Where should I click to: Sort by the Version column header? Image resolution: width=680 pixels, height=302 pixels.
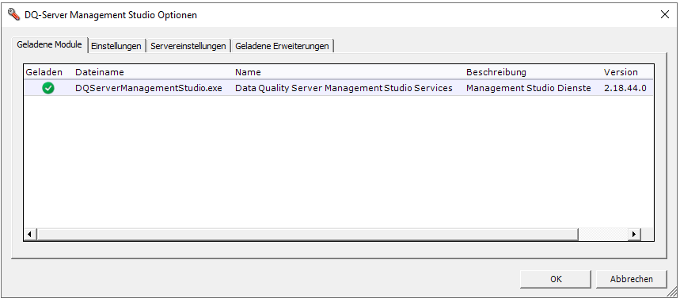point(621,72)
